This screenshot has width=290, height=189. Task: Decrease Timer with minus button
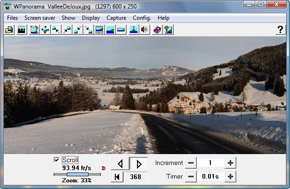[x=191, y=177]
